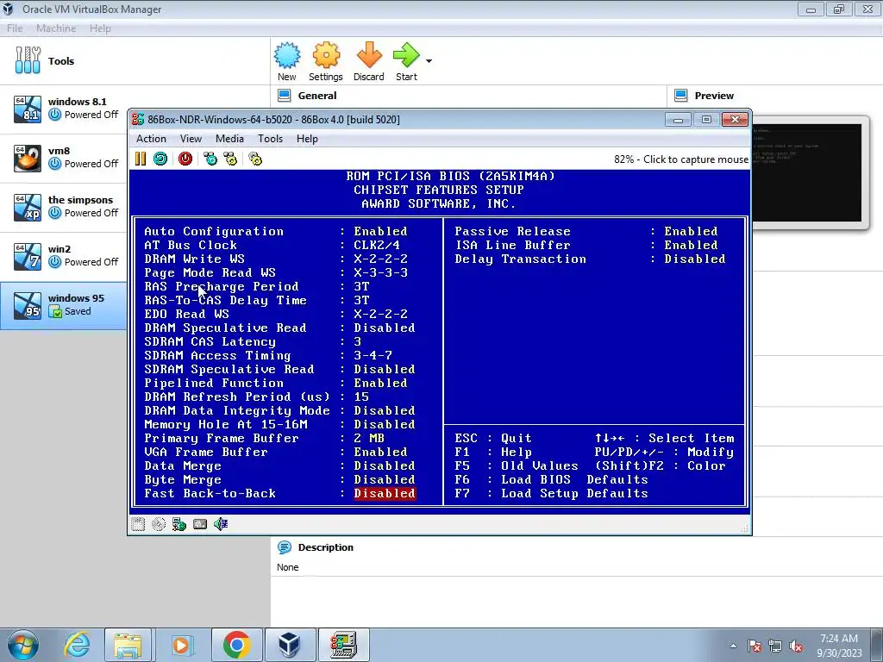Click the Primary Frame Buffer label
The height and width of the screenshot is (662, 883).
[222, 438]
